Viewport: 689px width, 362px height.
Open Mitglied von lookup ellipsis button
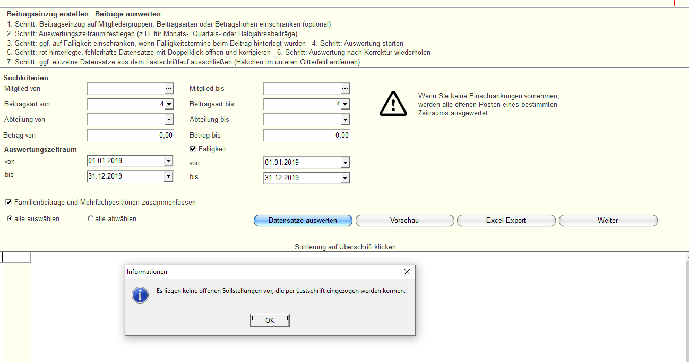tap(169, 89)
